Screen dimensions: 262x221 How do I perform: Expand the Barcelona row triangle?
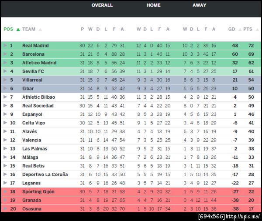click(5, 54)
